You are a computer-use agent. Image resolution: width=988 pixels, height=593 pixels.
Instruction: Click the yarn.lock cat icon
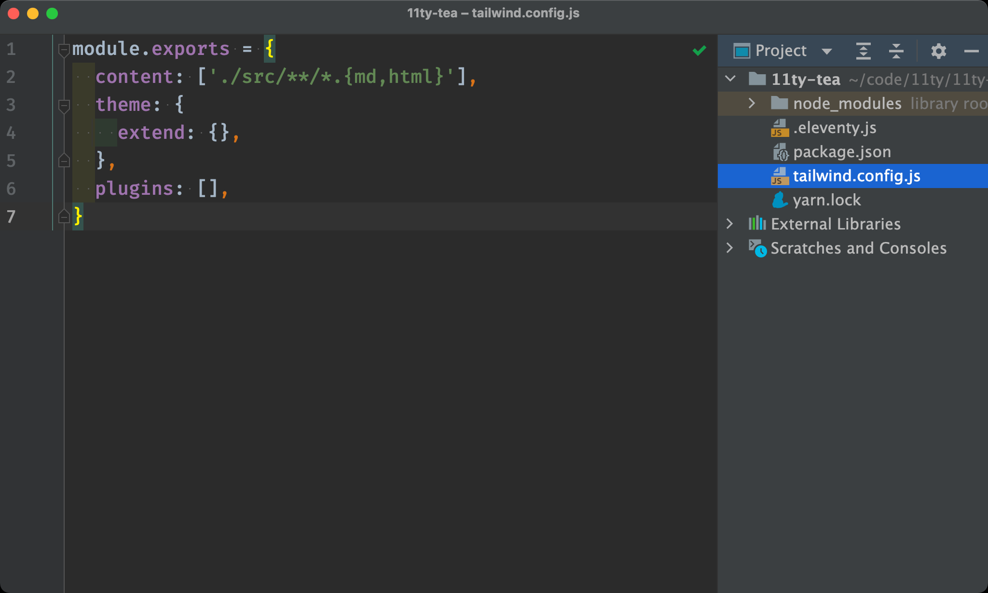[x=780, y=200]
